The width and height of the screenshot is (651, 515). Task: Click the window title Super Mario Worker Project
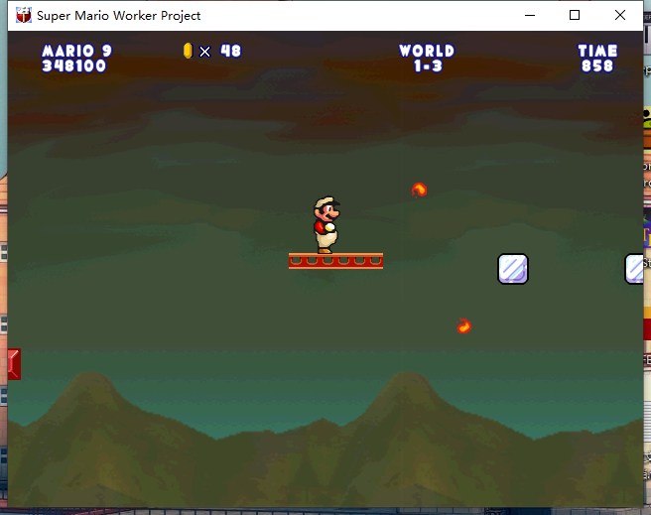pyautogui.click(x=119, y=15)
